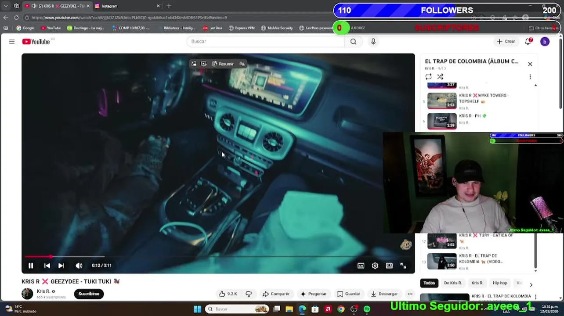
Task: Open Express VPN bookmark
Action: pos(242,28)
